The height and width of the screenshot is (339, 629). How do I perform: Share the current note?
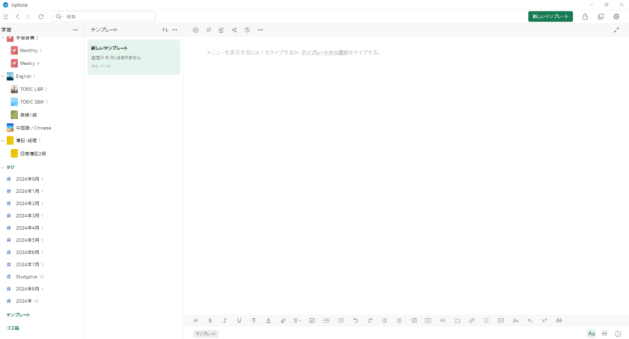click(x=234, y=30)
